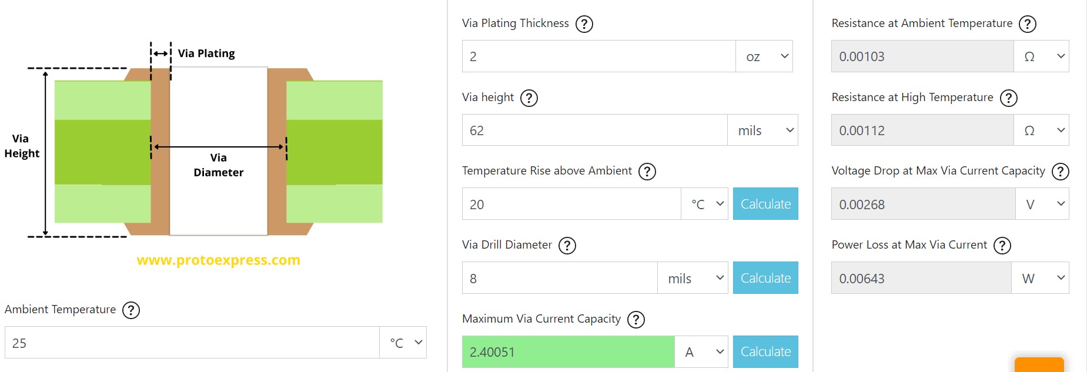Focus the Via Plating Thickness input field

(598, 56)
